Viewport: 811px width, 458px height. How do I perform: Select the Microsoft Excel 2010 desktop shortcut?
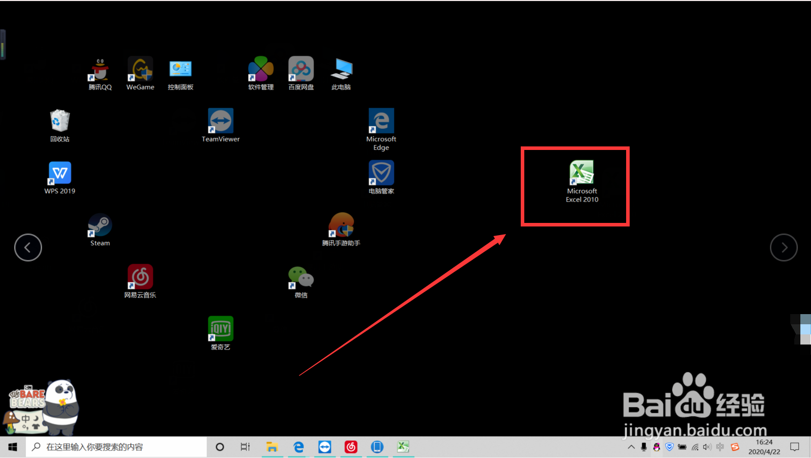coord(582,181)
